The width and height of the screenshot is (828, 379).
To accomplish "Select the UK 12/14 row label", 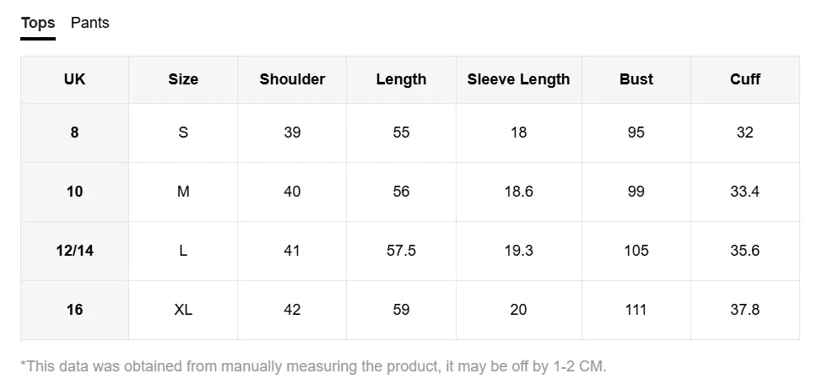I will [74, 251].
